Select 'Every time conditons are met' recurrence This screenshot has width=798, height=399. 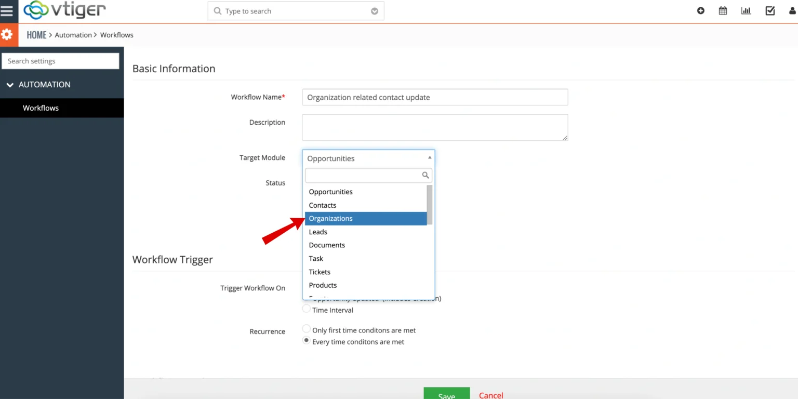307,340
